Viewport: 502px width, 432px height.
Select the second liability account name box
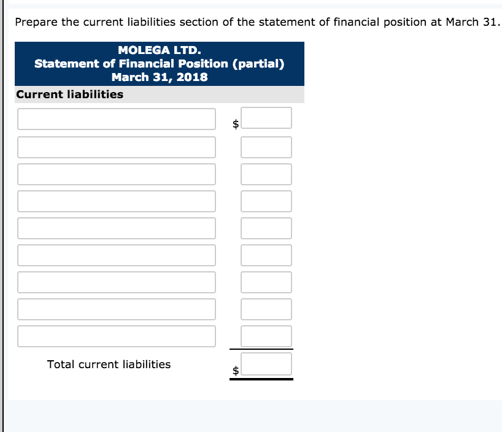(117, 147)
